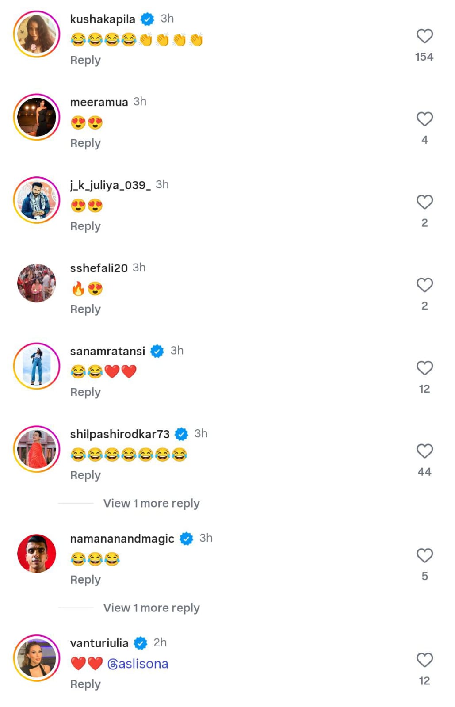The width and height of the screenshot is (455, 707).
Task: Reply to meeramua's comment
Action: [x=85, y=143]
